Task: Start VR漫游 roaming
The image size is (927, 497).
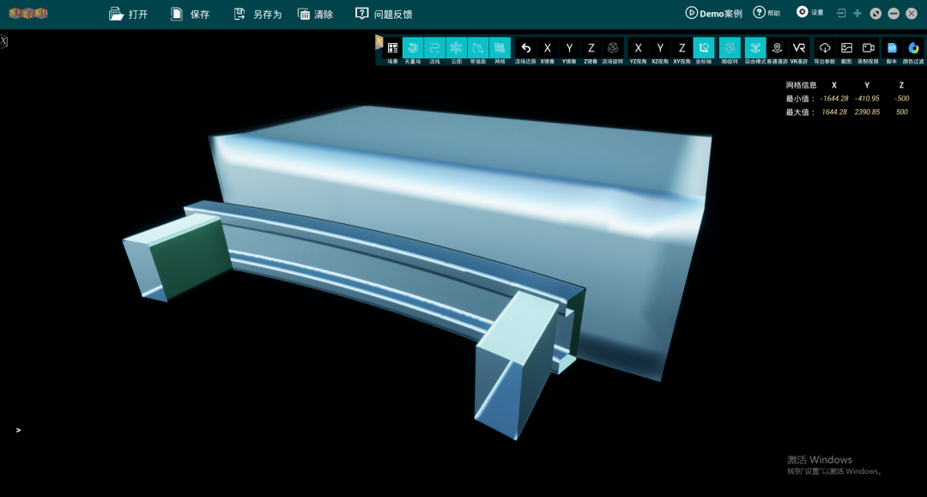Action: 799,52
